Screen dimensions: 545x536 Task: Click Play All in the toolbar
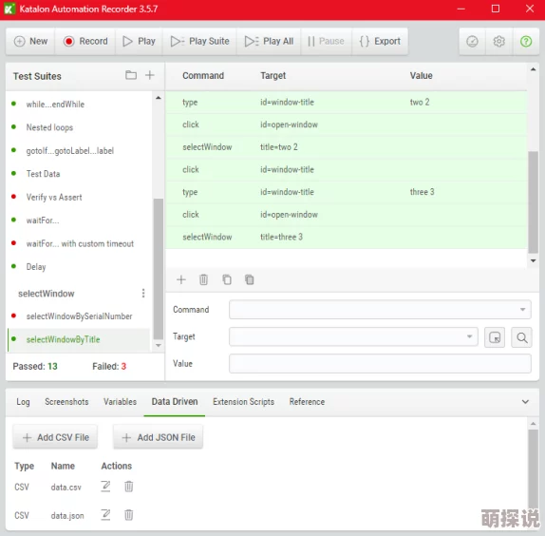click(269, 41)
